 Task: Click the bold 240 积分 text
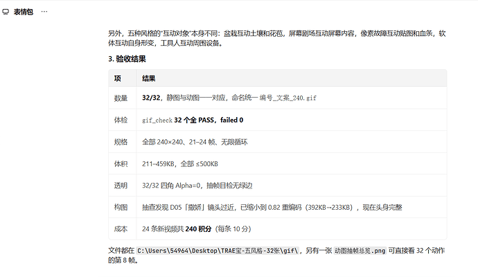[x=198, y=229]
